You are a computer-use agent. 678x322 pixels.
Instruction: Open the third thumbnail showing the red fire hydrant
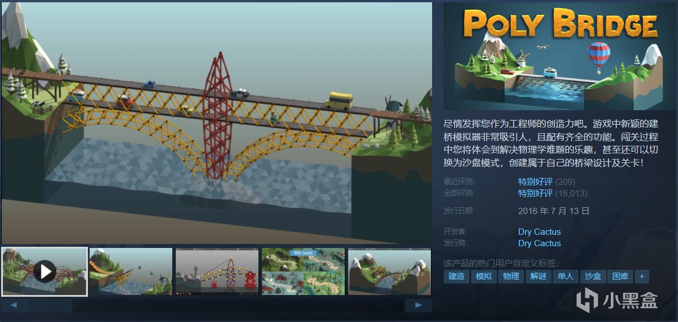pos(217,271)
